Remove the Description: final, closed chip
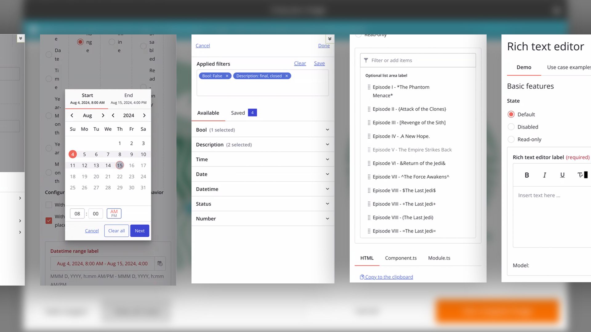 (287, 76)
